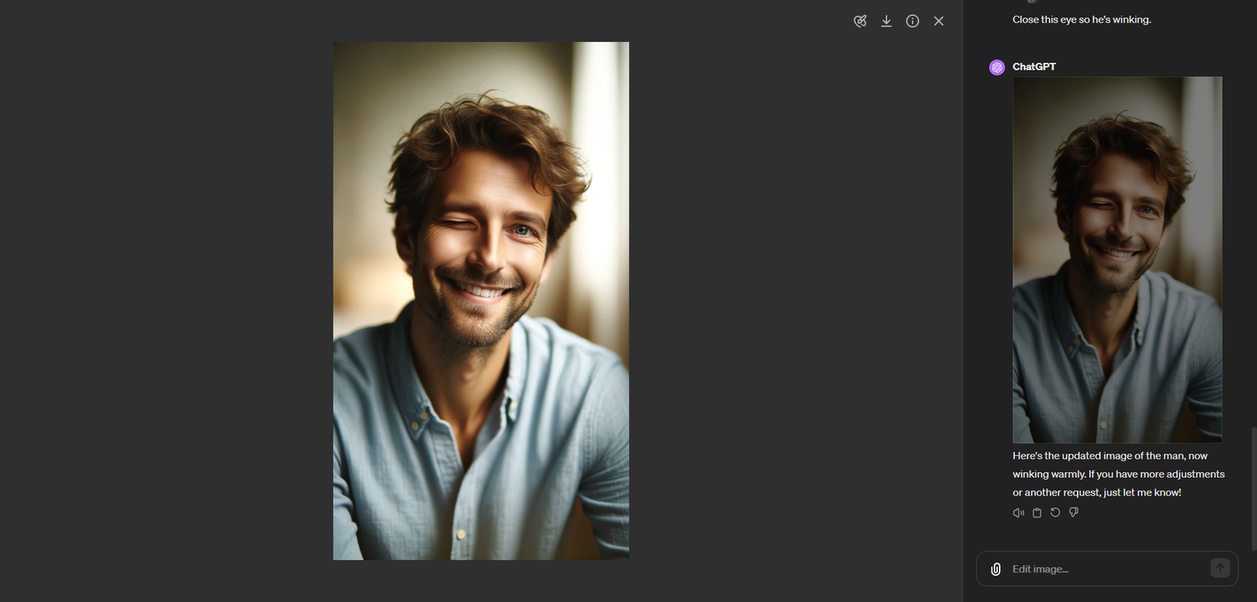
Task: Click the 'ChatGPT' sender name label
Action: [1034, 66]
